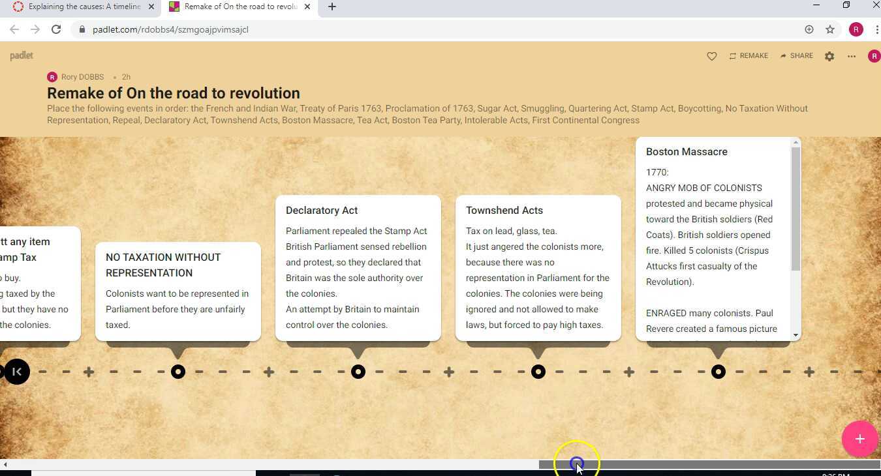This screenshot has width=881, height=476.
Task: Open the more options ellipsis menu
Action: coord(852,56)
